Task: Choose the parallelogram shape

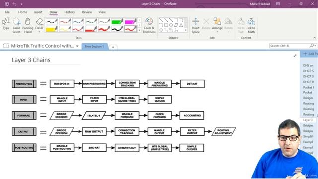Action: (x=176, y=25)
